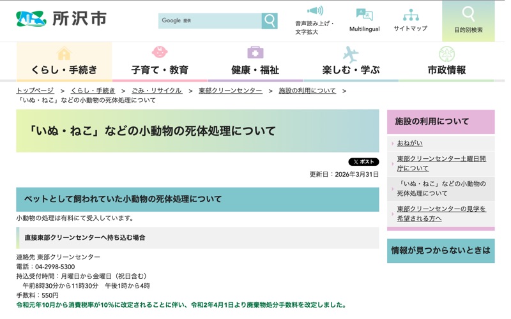The width and height of the screenshot is (511, 319).
Task: Click the 情報が見つからないときは banner
Action: point(441,251)
